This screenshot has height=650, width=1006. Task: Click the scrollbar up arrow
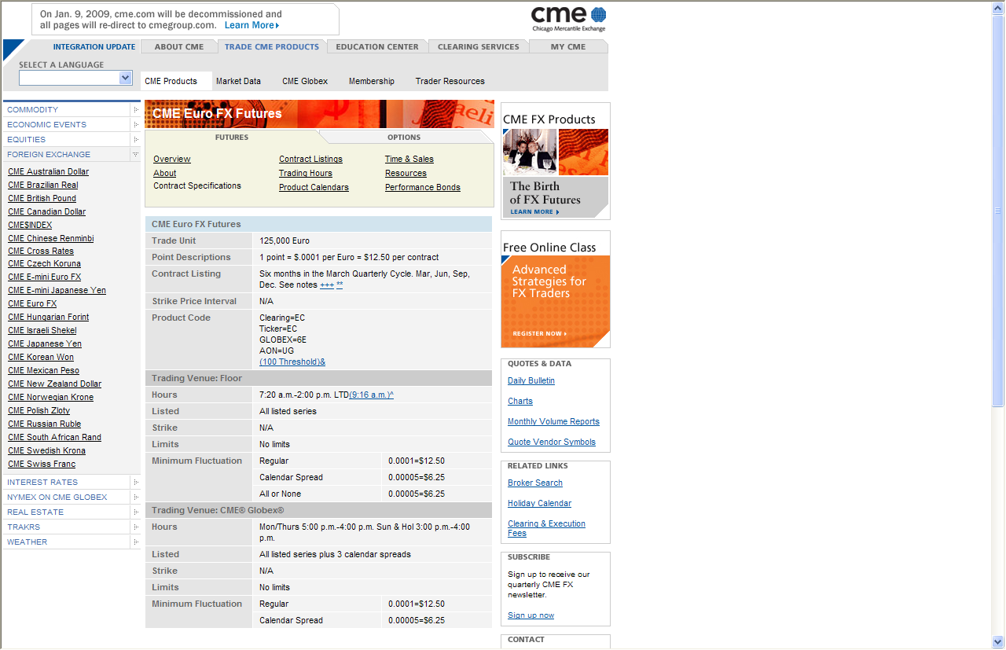pyautogui.click(x=998, y=7)
